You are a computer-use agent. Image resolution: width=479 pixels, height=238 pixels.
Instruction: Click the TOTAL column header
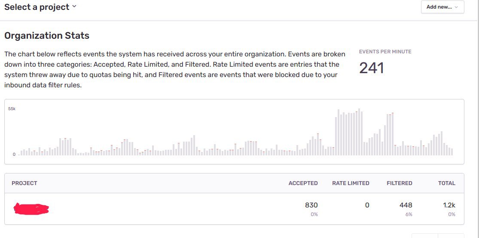[447, 183]
